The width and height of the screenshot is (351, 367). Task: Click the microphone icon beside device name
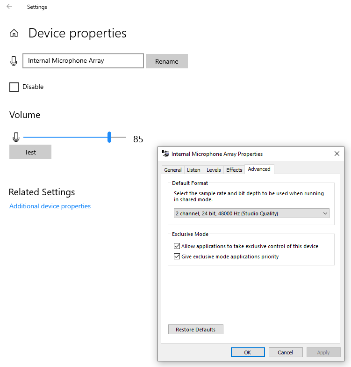(x=14, y=61)
